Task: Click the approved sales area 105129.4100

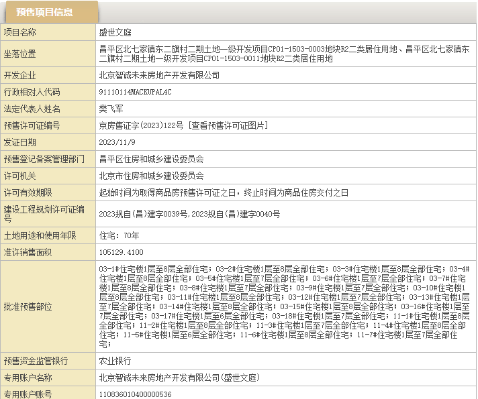Action: [x=121, y=252]
